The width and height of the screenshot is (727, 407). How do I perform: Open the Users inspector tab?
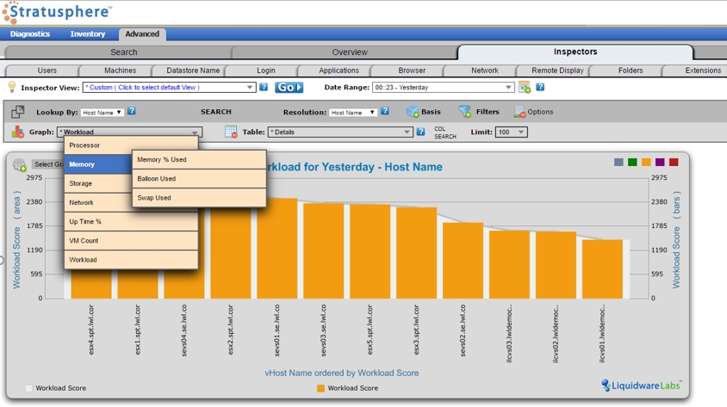coord(47,71)
